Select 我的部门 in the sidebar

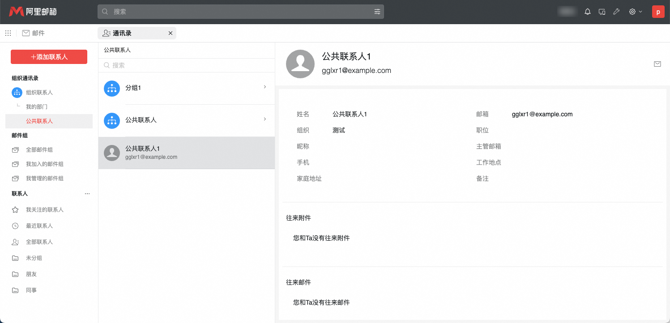point(37,107)
